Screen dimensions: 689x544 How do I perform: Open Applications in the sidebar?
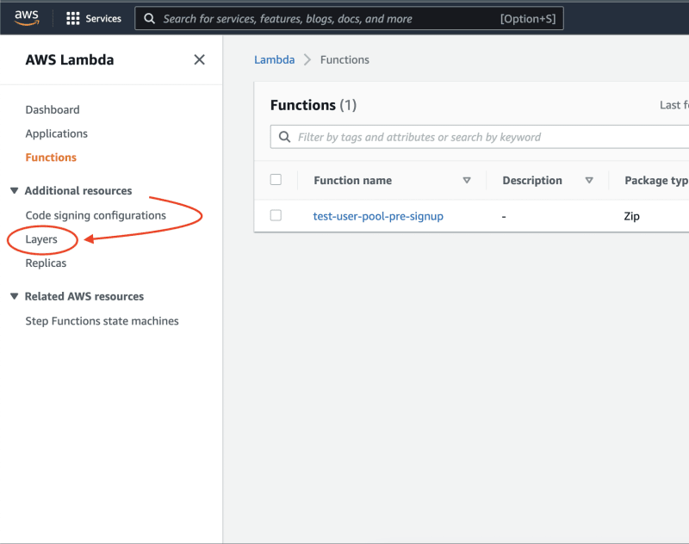tap(57, 133)
